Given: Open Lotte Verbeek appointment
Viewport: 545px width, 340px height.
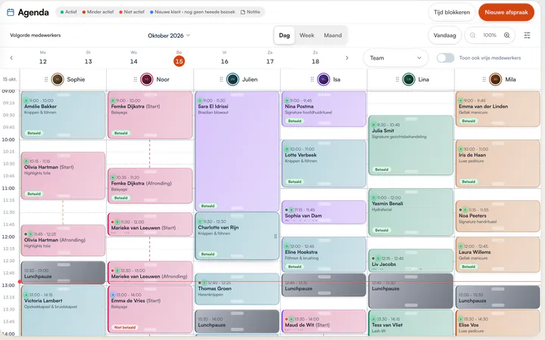Looking at the screenshot, I should tap(324, 164).
